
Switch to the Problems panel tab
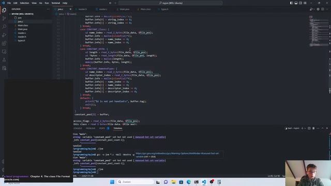(91, 128)
